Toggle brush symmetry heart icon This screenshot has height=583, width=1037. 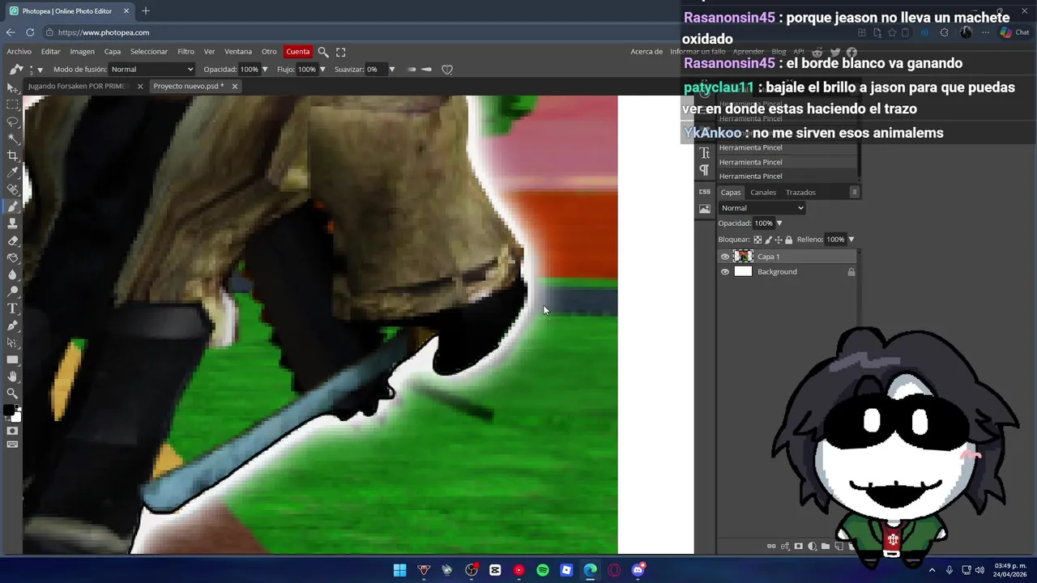[447, 70]
